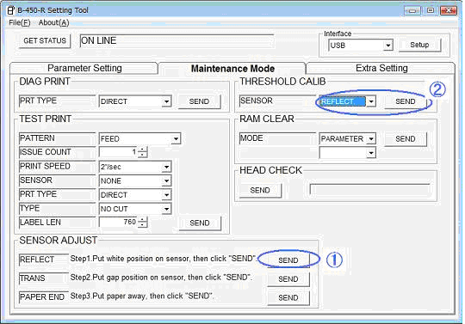Click SEND for PAPER END sensor adjust
Screen dimensions: 465x324
[288, 297]
